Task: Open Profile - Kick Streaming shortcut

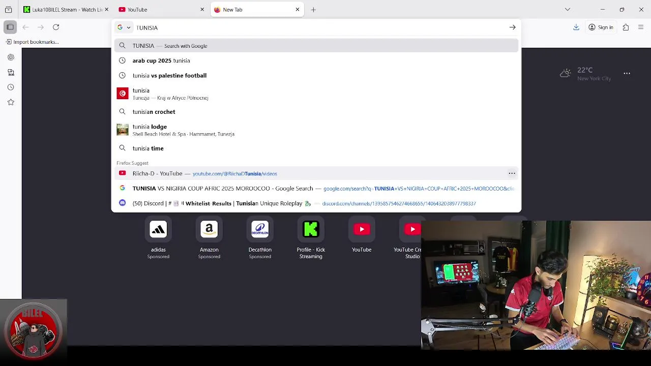Action: [x=311, y=238]
